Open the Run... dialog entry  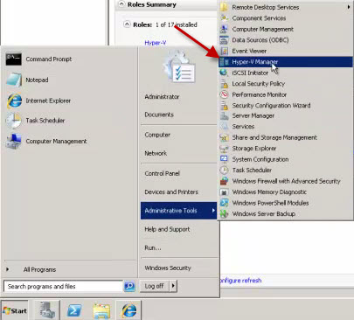point(153,247)
